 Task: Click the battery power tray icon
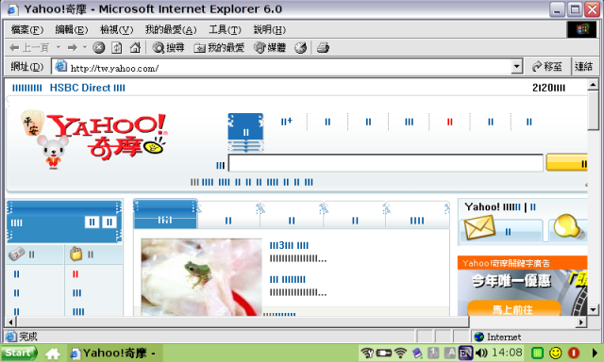point(384,353)
